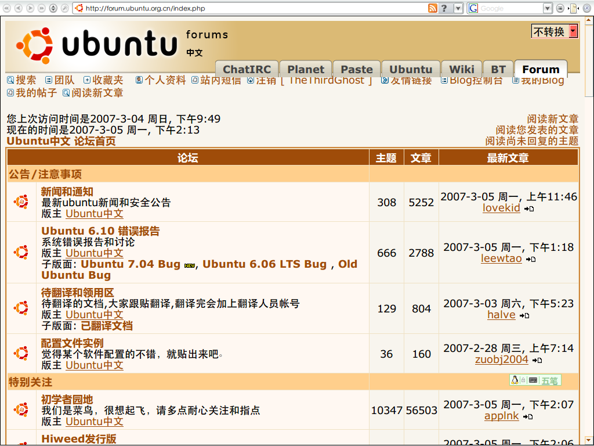This screenshot has height=446, width=594.
Task: Click the browser Back arrow button
Action: pos(18,8)
